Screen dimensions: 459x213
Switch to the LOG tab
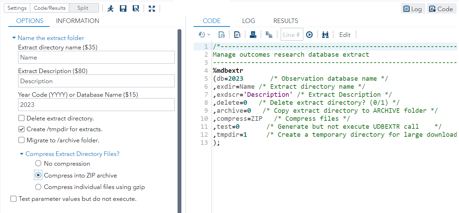coord(248,21)
